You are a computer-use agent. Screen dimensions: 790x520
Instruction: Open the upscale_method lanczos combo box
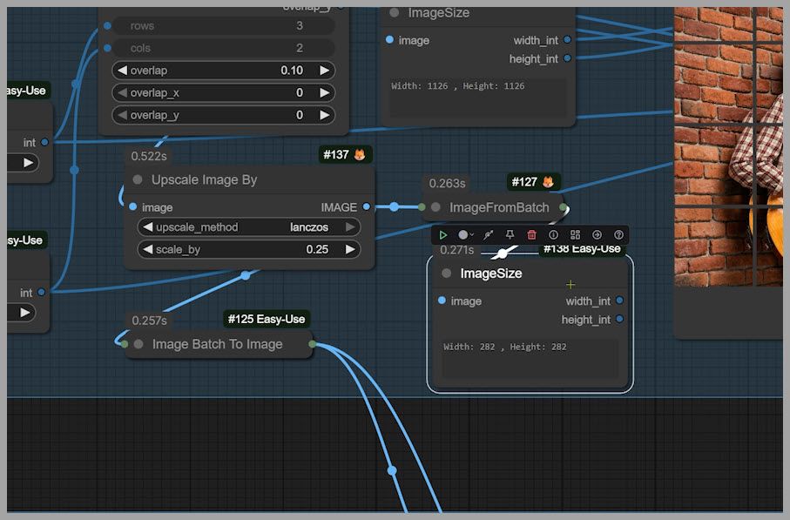tap(248, 227)
